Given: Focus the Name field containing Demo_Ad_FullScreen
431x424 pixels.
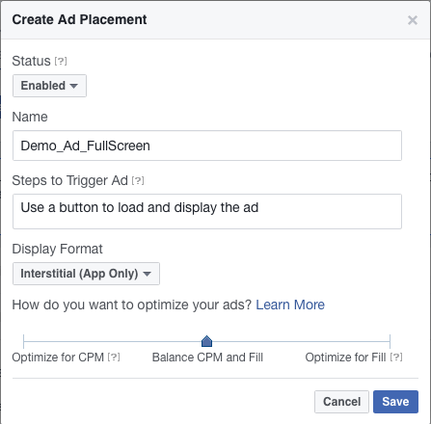Looking at the screenshot, I should click(x=207, y=146).
